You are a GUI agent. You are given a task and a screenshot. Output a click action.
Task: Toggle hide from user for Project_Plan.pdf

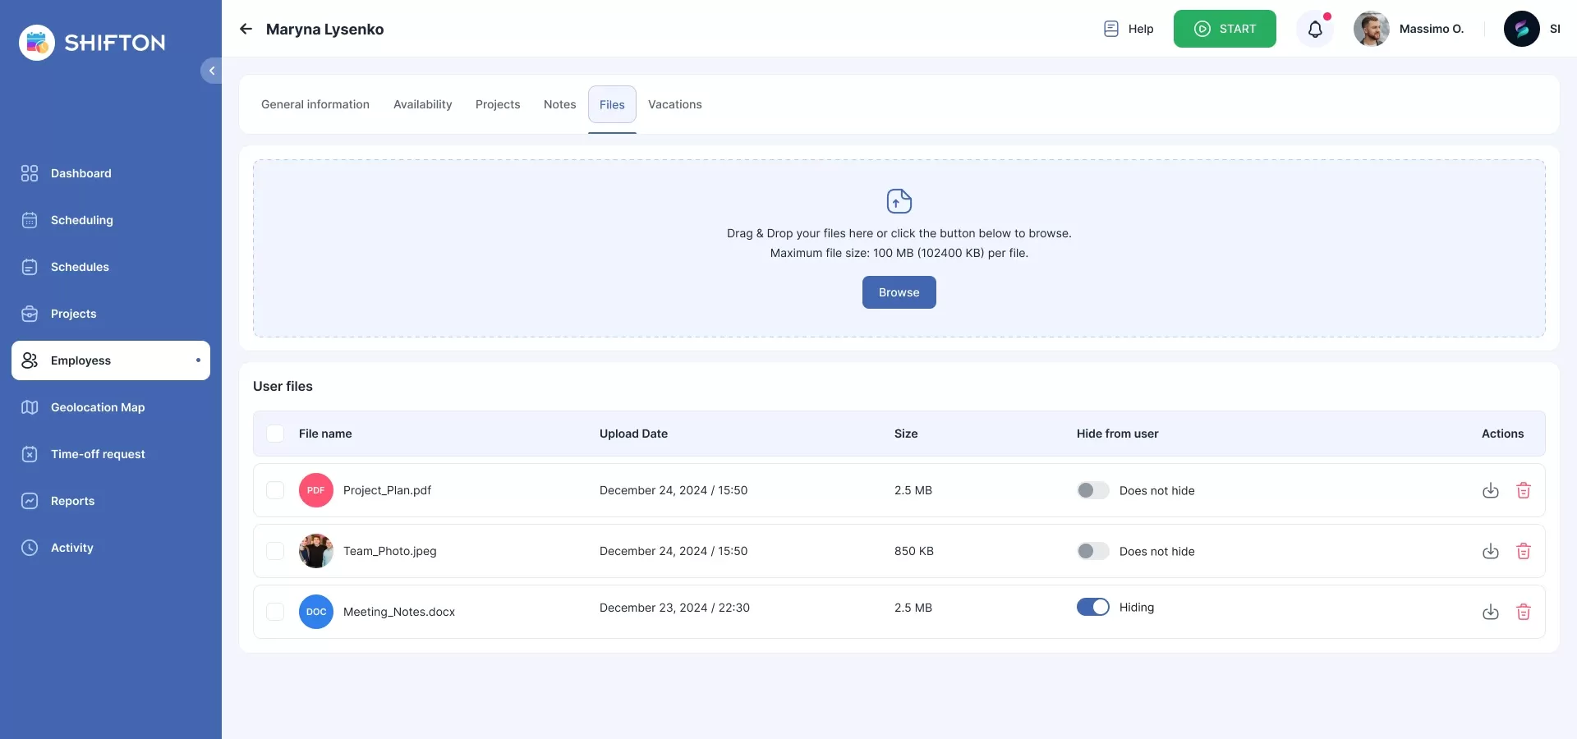point(1092,491)
